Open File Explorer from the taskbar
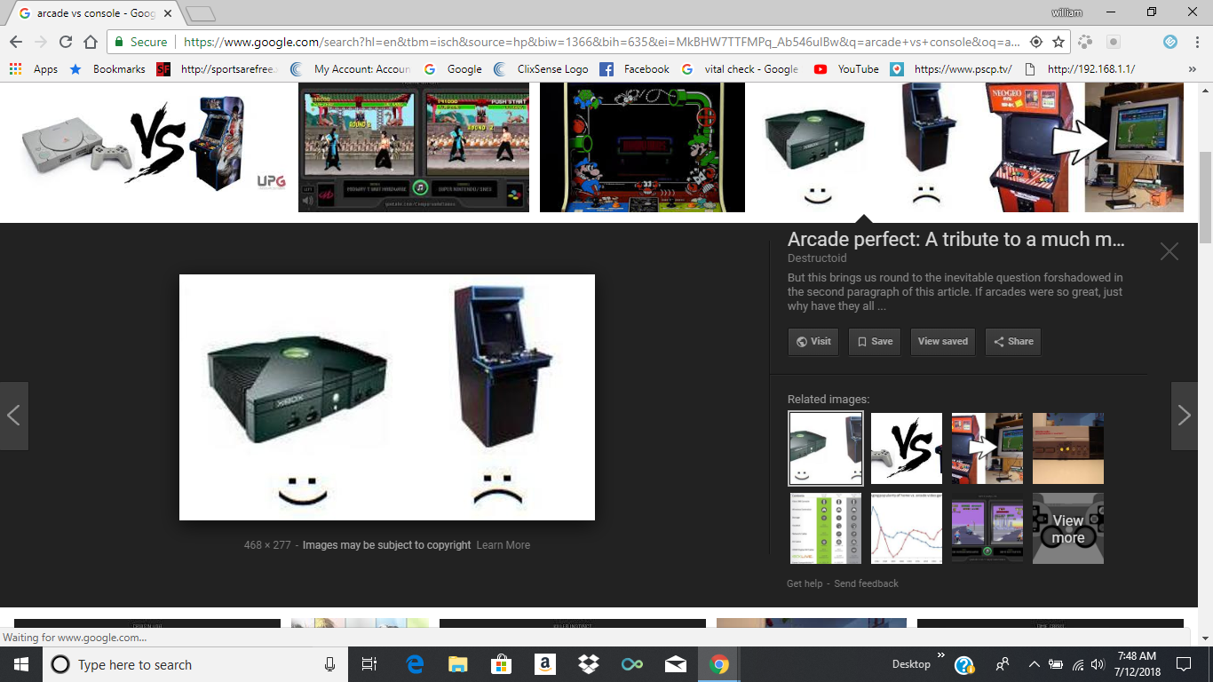 pos(458,664)
